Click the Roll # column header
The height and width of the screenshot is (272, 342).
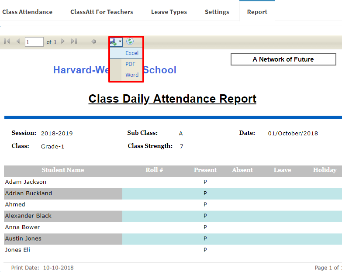tap(155, 170)
